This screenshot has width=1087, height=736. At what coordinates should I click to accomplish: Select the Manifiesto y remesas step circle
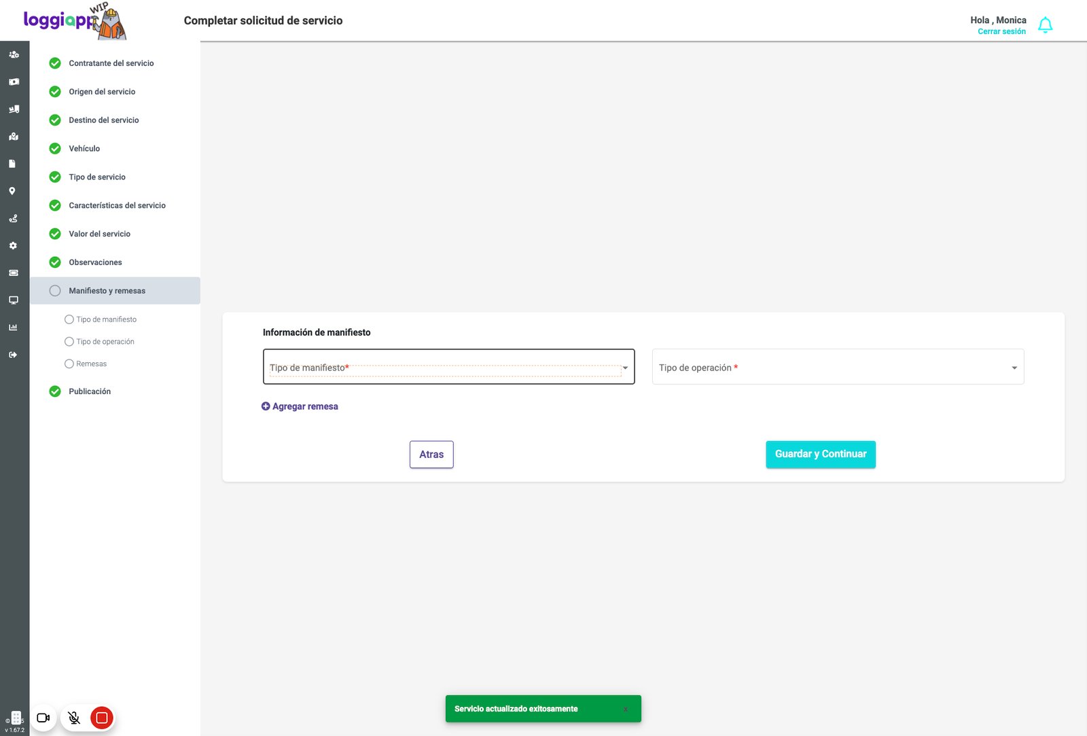[55, 291]
